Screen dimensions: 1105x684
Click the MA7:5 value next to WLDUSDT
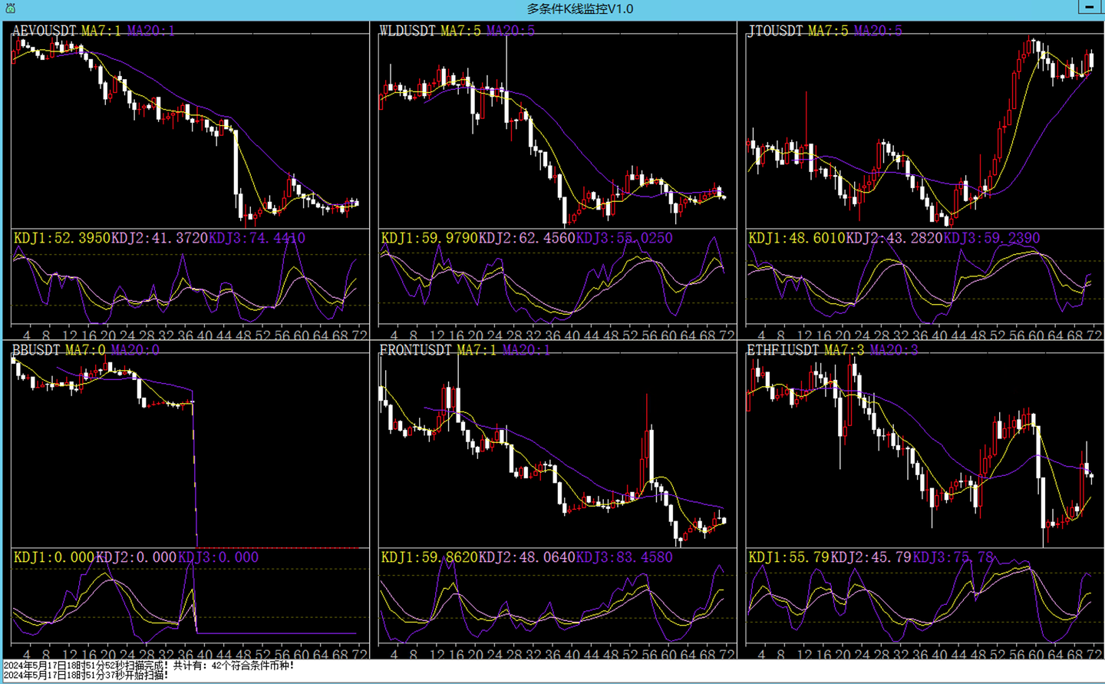coord(460,31)
